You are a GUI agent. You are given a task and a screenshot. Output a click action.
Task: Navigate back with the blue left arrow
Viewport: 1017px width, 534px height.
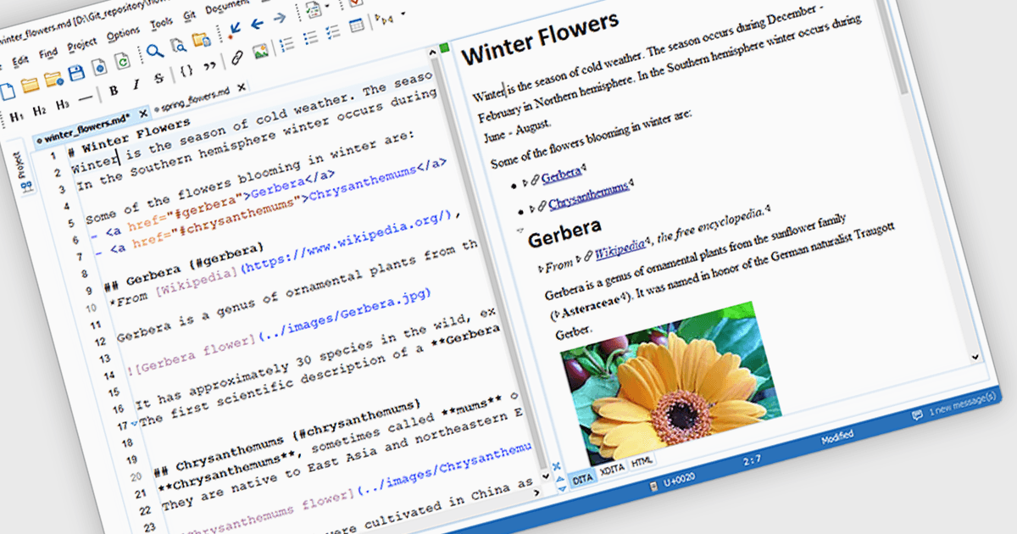pyautogui.click(x=257, y=24)
